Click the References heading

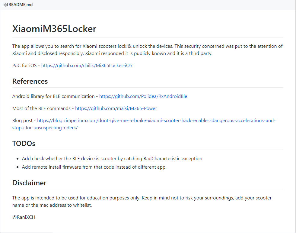(30, 81)
